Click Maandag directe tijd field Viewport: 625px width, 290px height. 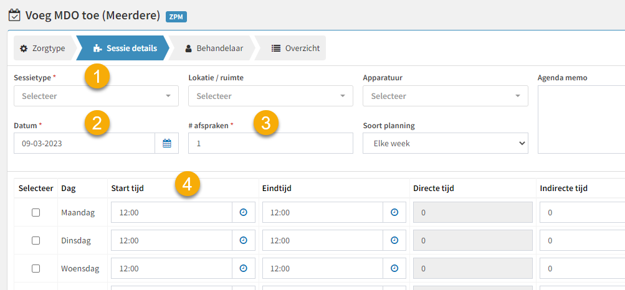[473, 212]
